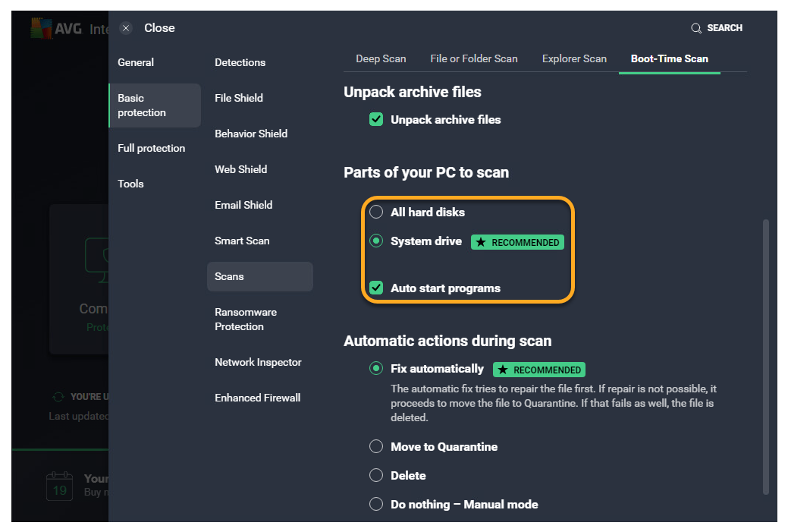The height and width of the screenshot is (532, 788).
Task: Open the Enhanced Firewall settings
Action: (x=258, y=398)
